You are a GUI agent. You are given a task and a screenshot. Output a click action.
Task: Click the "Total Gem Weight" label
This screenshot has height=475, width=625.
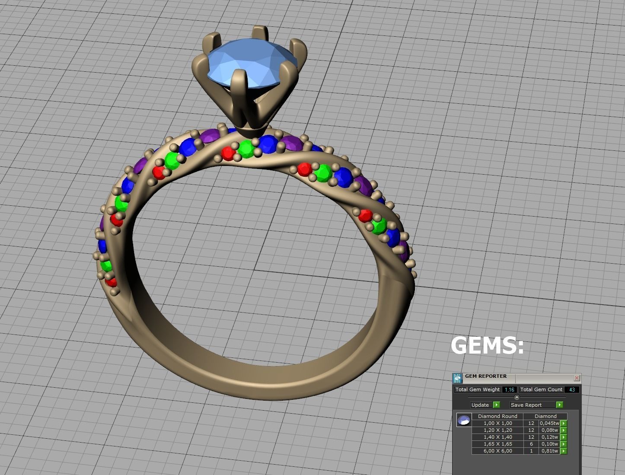click(478, 389)
